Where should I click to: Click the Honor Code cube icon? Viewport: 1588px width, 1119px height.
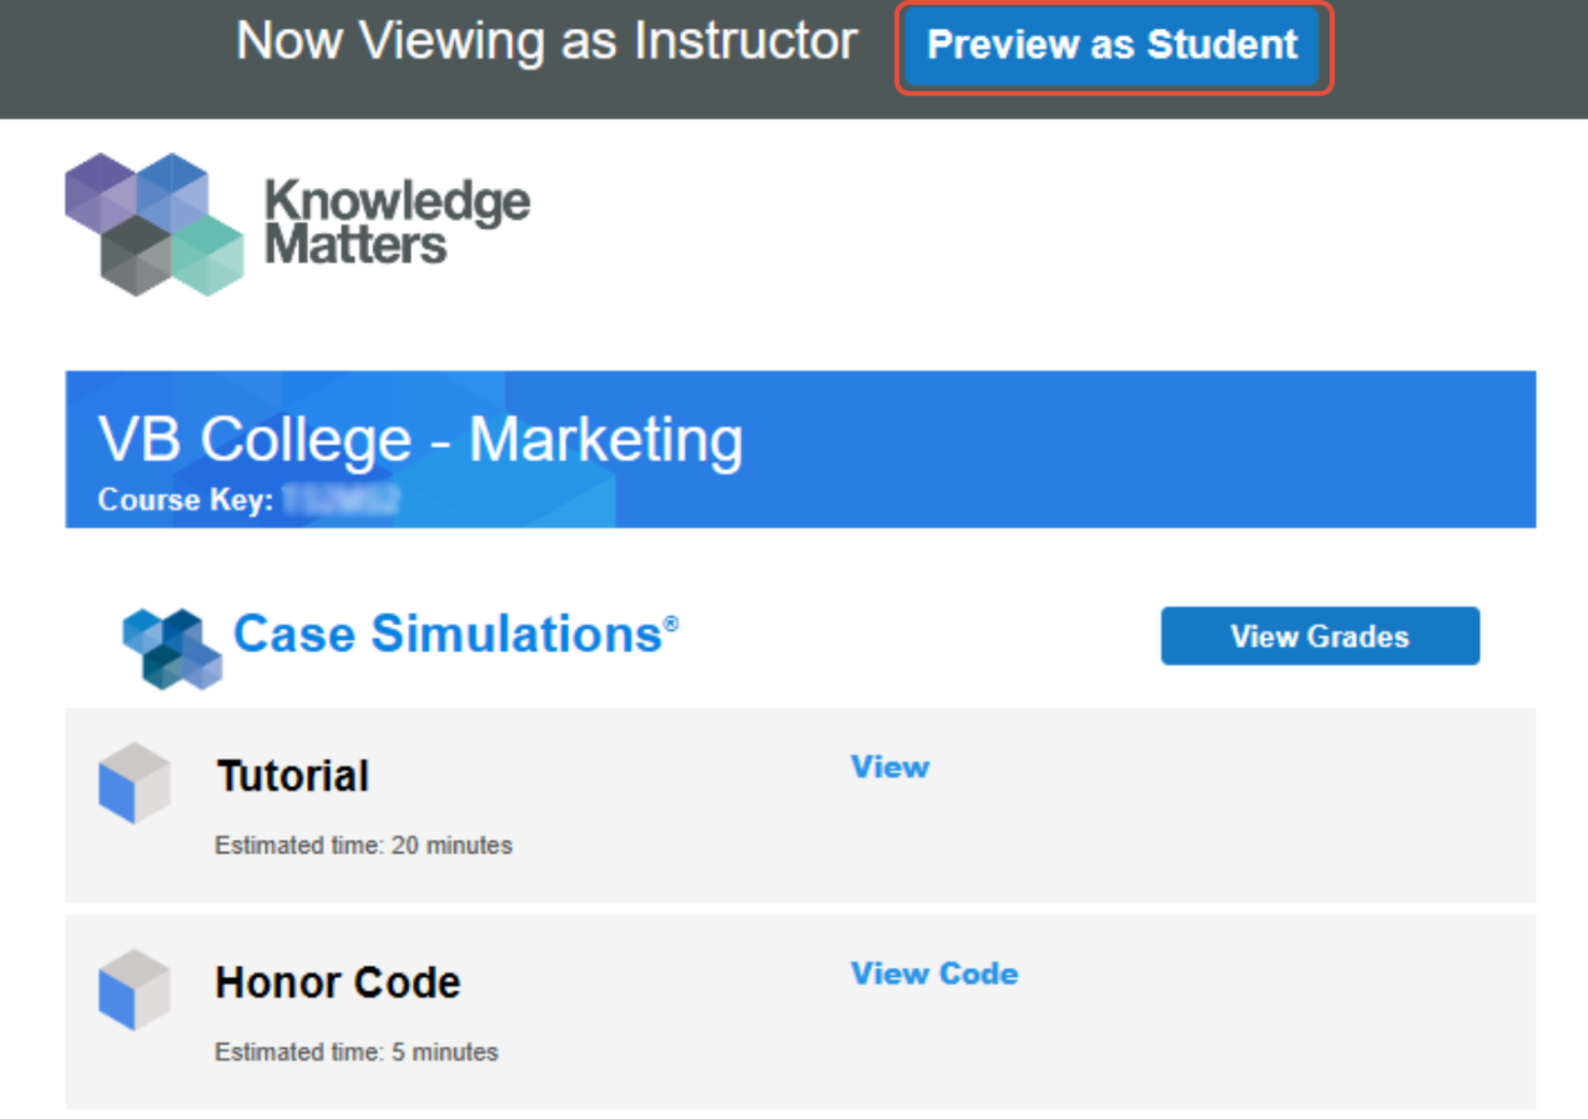coord(134,992)
